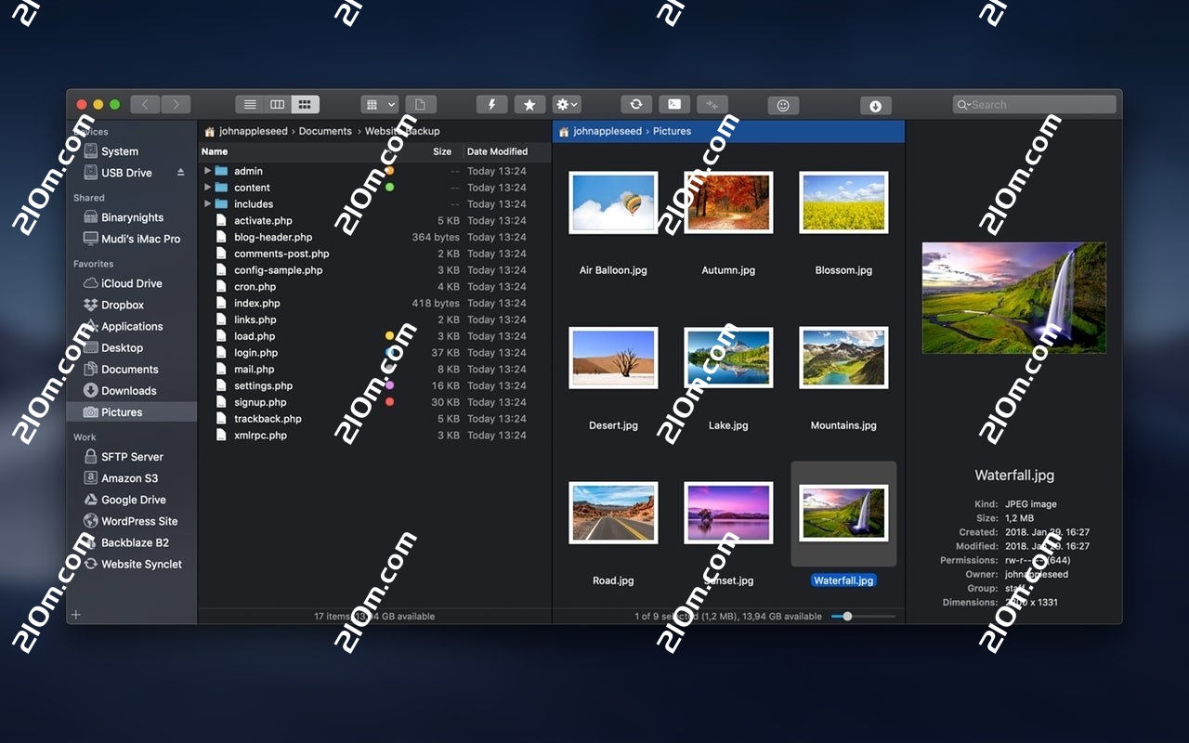Expand the includes folder

[x=207, y=203]
